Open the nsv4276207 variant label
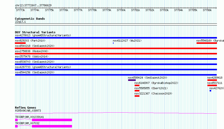Screen dimensions: 224x129 (216, 88)
